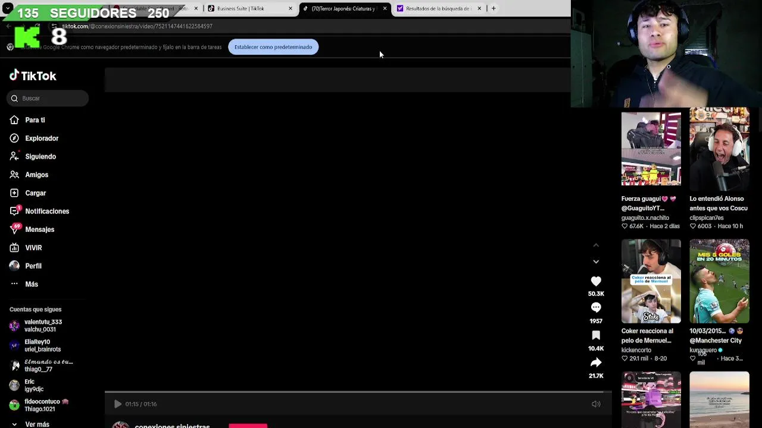Open the comments bubble icon

[596, 307]
